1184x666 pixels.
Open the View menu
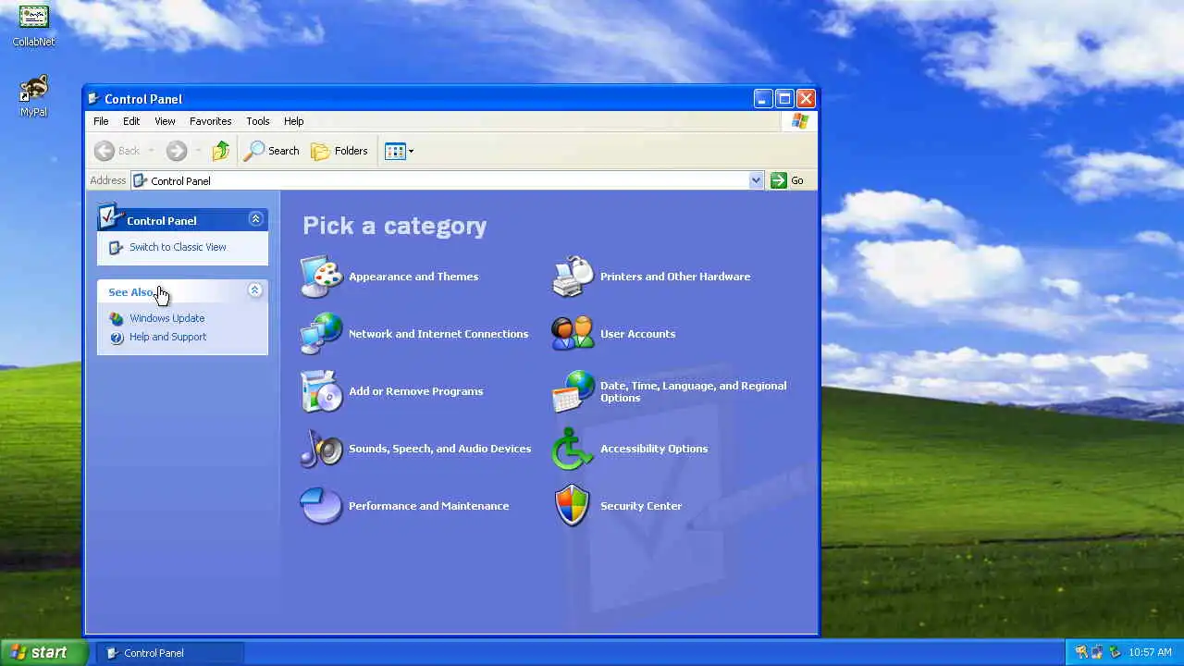[165, 121]
